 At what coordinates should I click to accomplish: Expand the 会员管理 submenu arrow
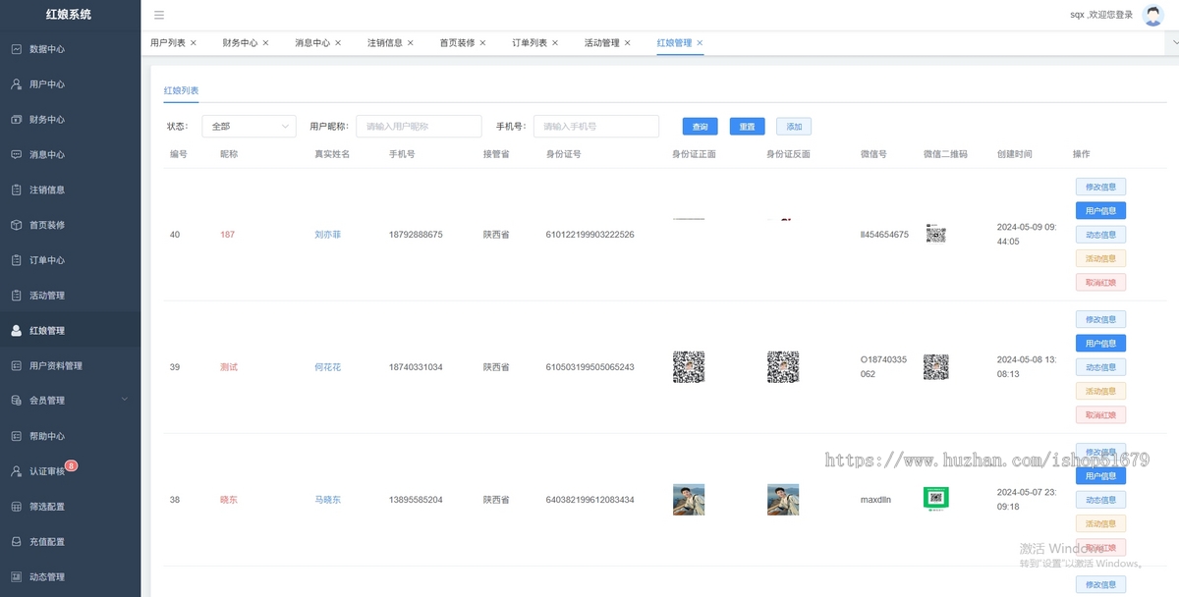pos(124,400)
